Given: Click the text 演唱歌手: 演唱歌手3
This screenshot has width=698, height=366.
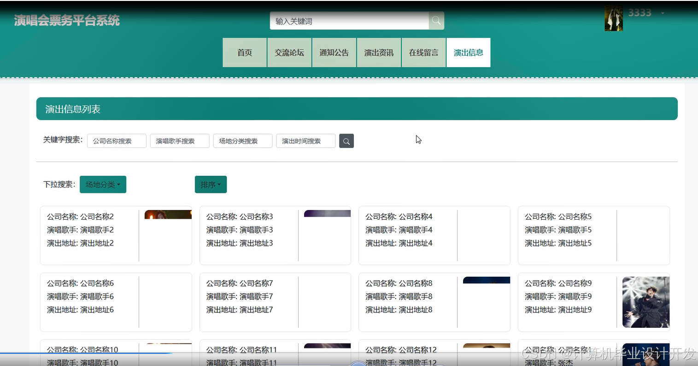Looking at the screenshot, I should point(240,230).
